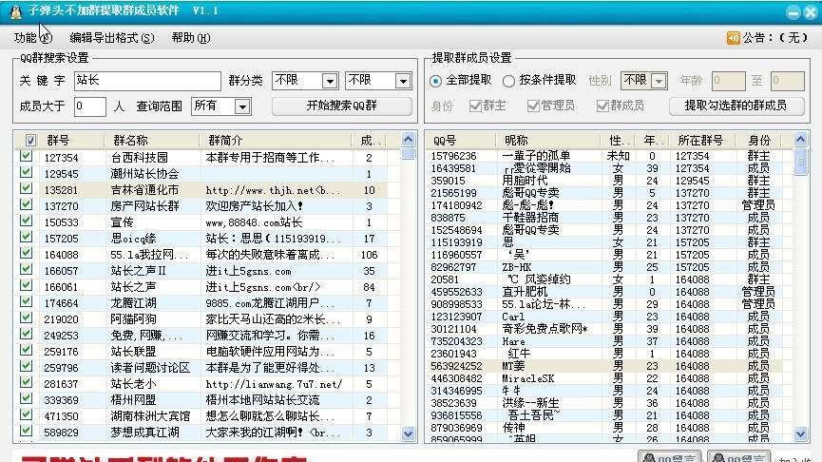The height and width of the screenshot is (462, 822).
Task: Select group row 龙腾江湖
Action: pos(205,303)
